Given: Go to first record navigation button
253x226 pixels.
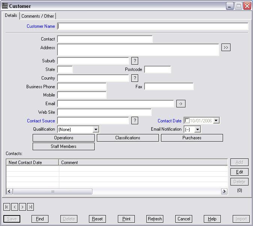Looking at the screenshot, I should point(7,207).
